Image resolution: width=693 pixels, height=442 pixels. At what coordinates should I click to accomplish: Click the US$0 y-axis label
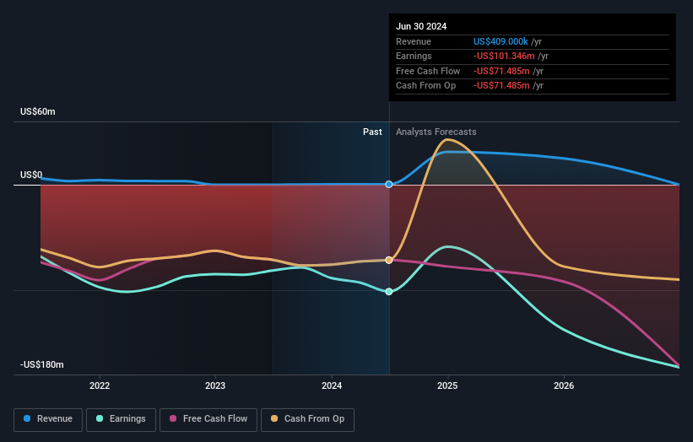pyautogui.click(x=31, y=175)
